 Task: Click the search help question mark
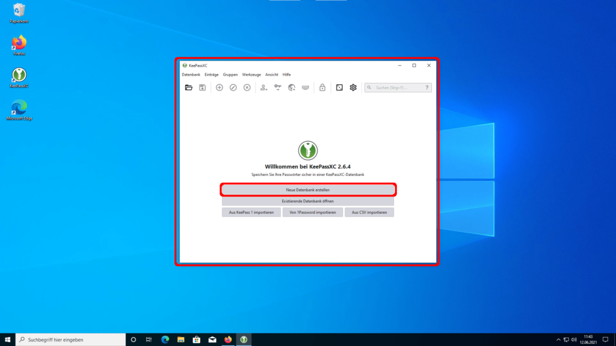click(x=427, y=88)
